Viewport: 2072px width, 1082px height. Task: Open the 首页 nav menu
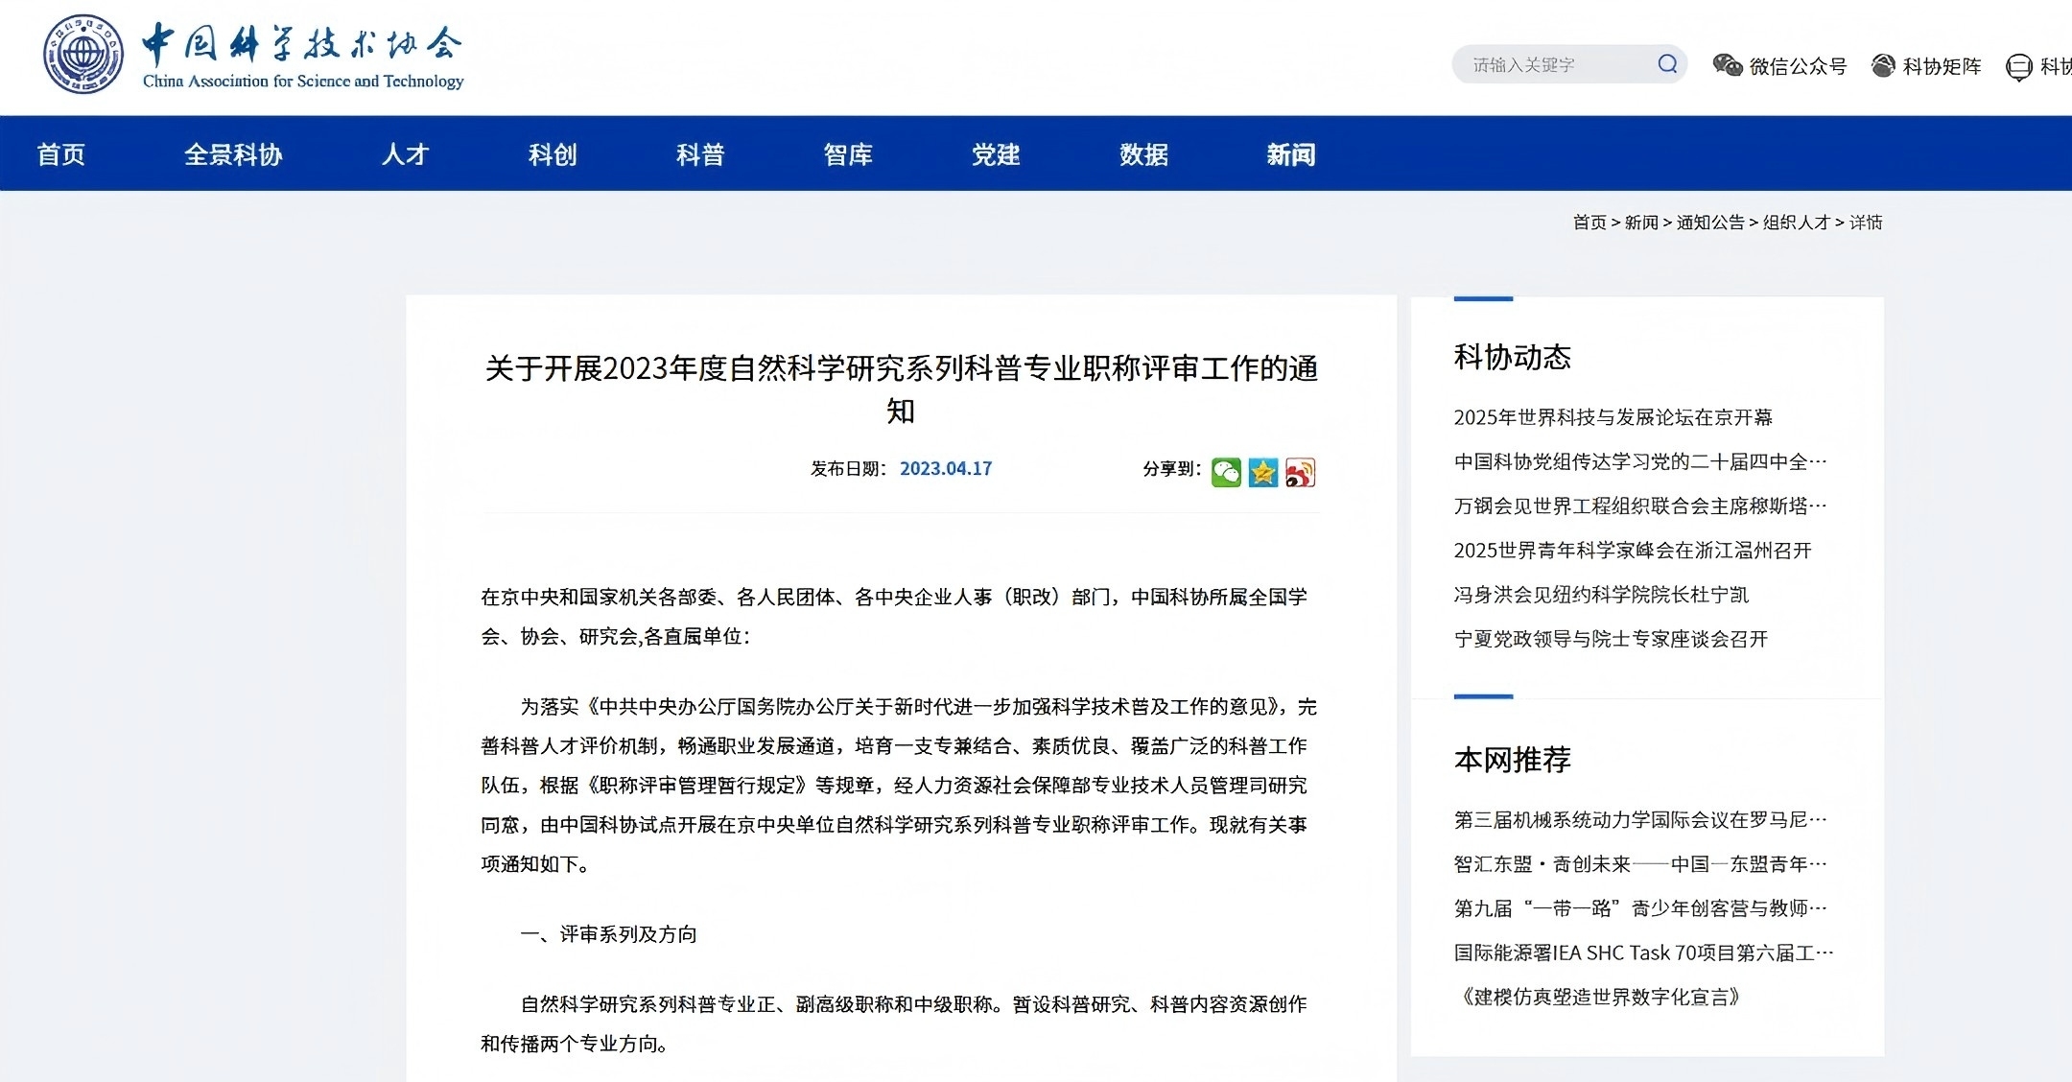61,154
